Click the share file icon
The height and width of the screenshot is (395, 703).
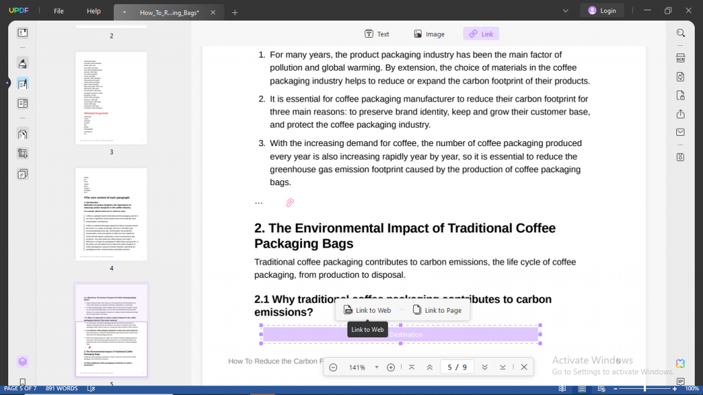click(x=680, y=114)
